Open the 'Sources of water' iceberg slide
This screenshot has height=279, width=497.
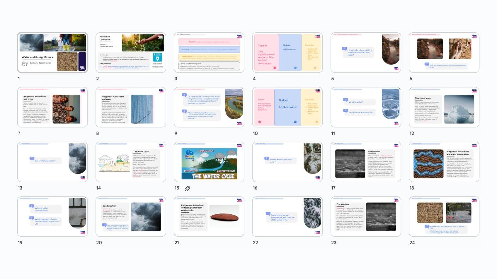[x=444, y=107]
